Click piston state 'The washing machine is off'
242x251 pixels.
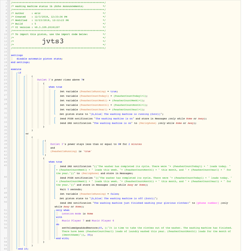[108, 198]
